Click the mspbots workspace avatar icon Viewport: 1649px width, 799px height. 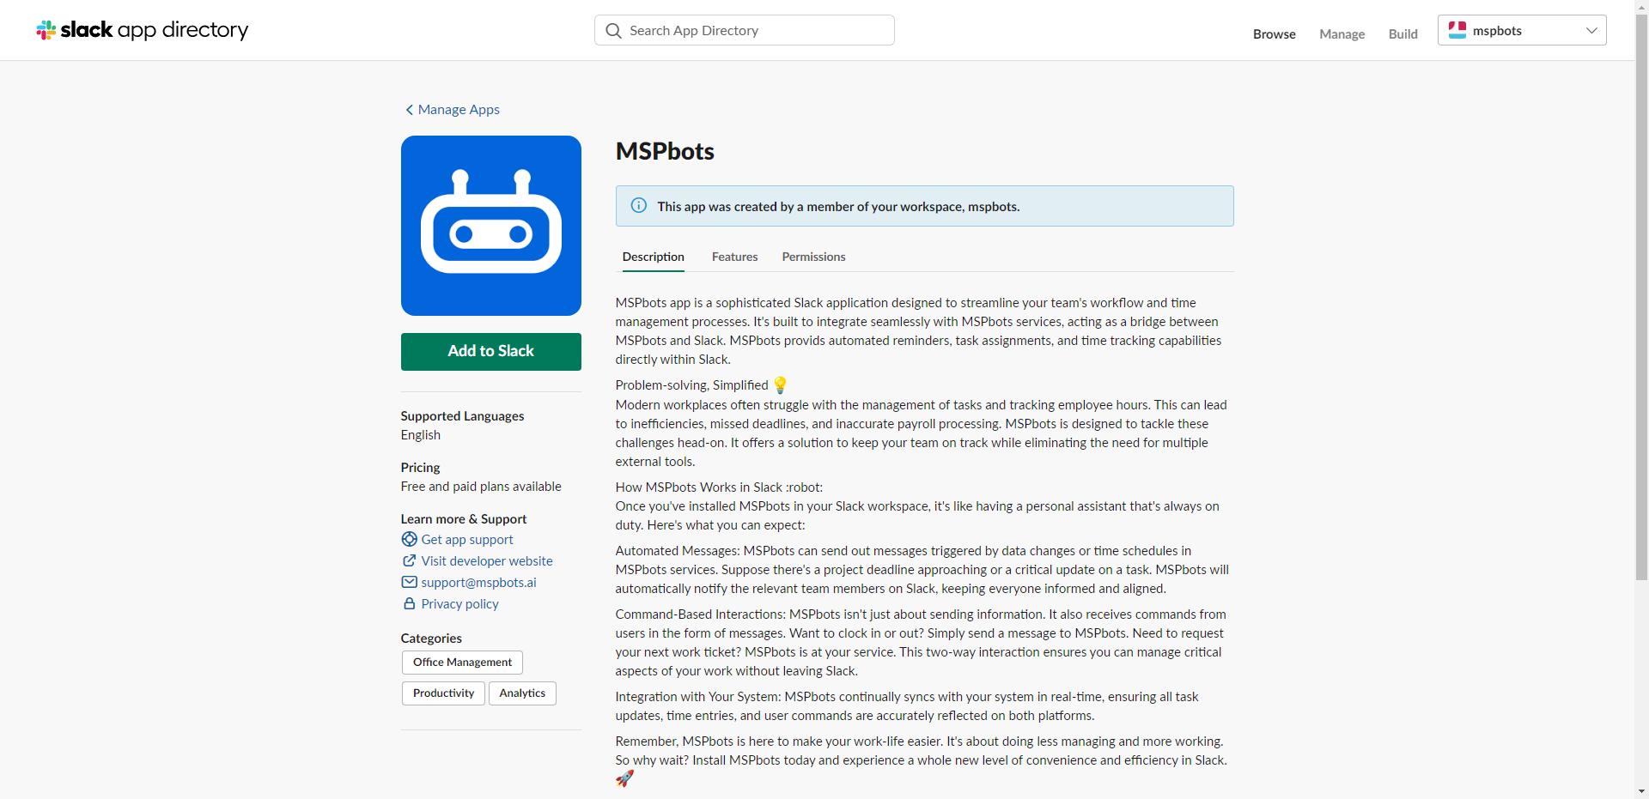(1457, 31)
